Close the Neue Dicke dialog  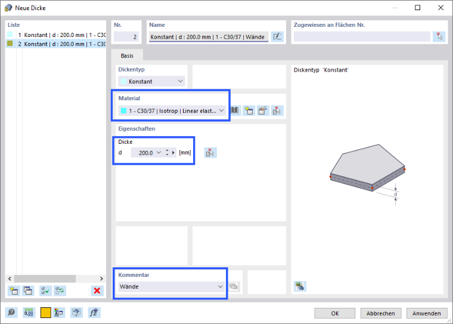440,8
